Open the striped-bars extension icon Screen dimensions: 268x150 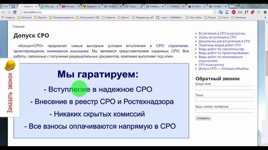tap(227, 12)
